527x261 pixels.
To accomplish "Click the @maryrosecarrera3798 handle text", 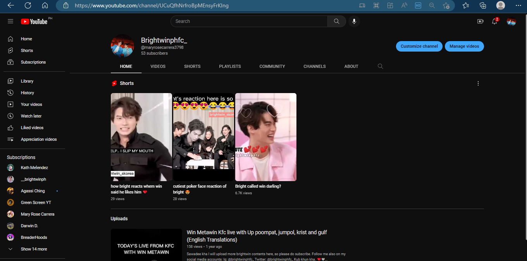I will (x=162, y=47).
